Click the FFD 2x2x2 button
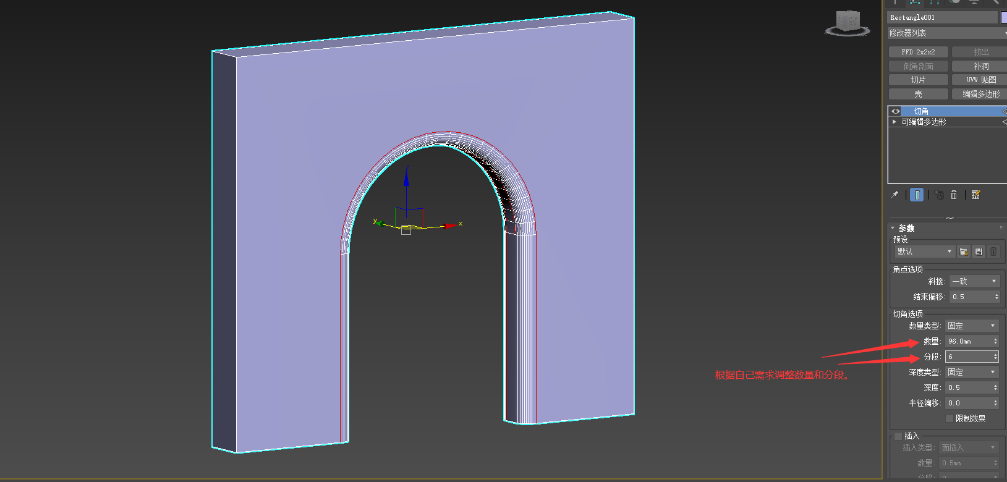The height and width of the screenshot is (482, 1007). (918, 52)
